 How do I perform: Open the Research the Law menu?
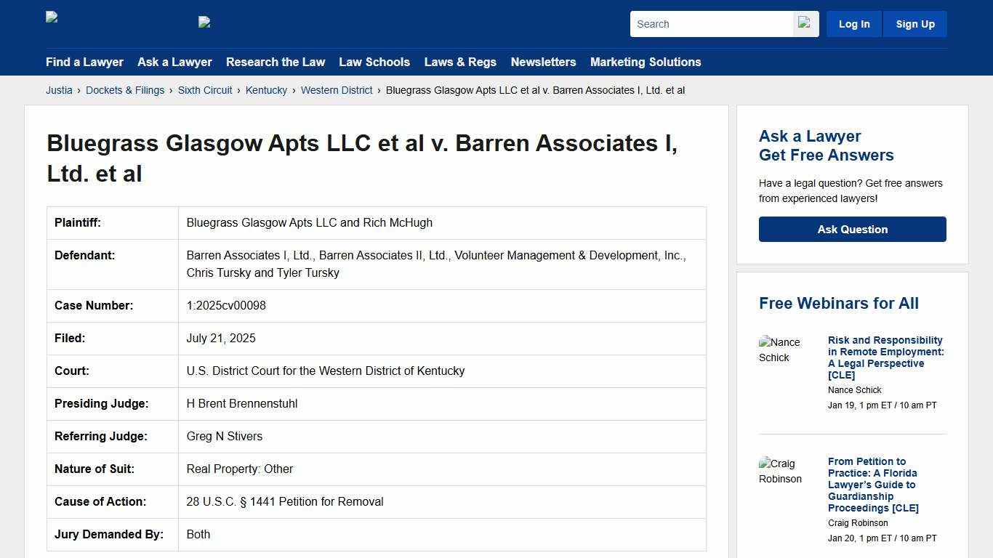(276, 62)
